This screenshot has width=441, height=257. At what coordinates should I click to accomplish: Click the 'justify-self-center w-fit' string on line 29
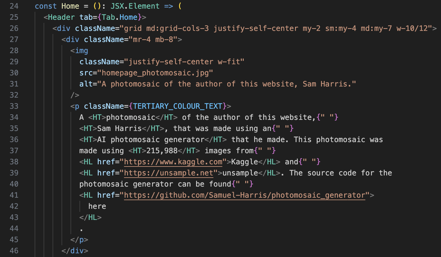(184, 61)
